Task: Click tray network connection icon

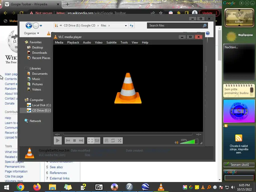Action: (x=227, y=187)
